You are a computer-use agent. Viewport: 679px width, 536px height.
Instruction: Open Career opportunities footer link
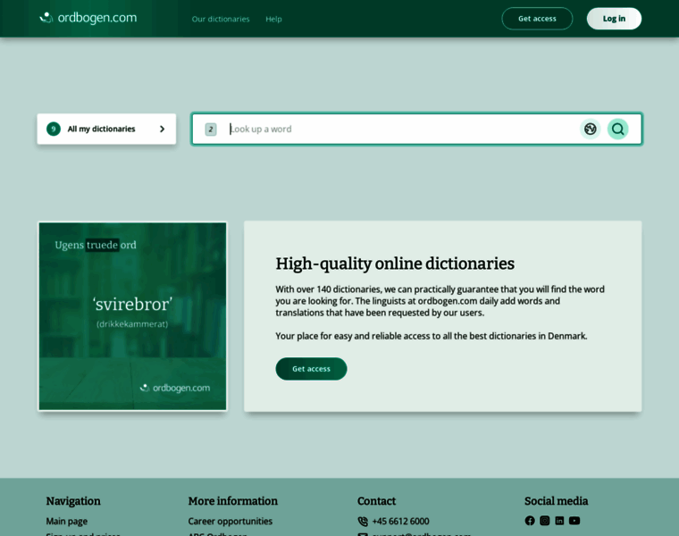231,522
